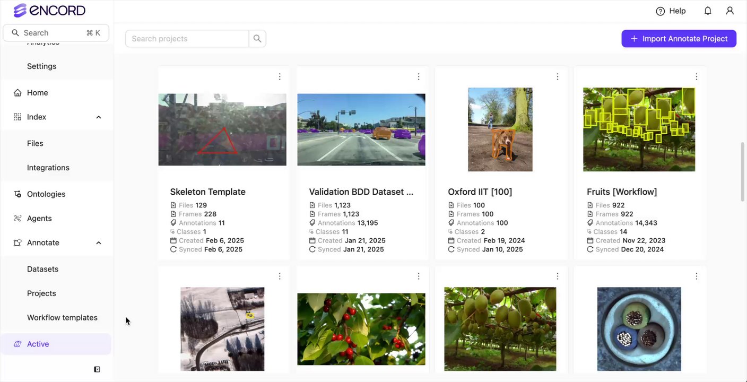Image resolution: width=747 pixels, height=382 pixels.
Task: Open Agents page
Action: click(x=39, y=218)
